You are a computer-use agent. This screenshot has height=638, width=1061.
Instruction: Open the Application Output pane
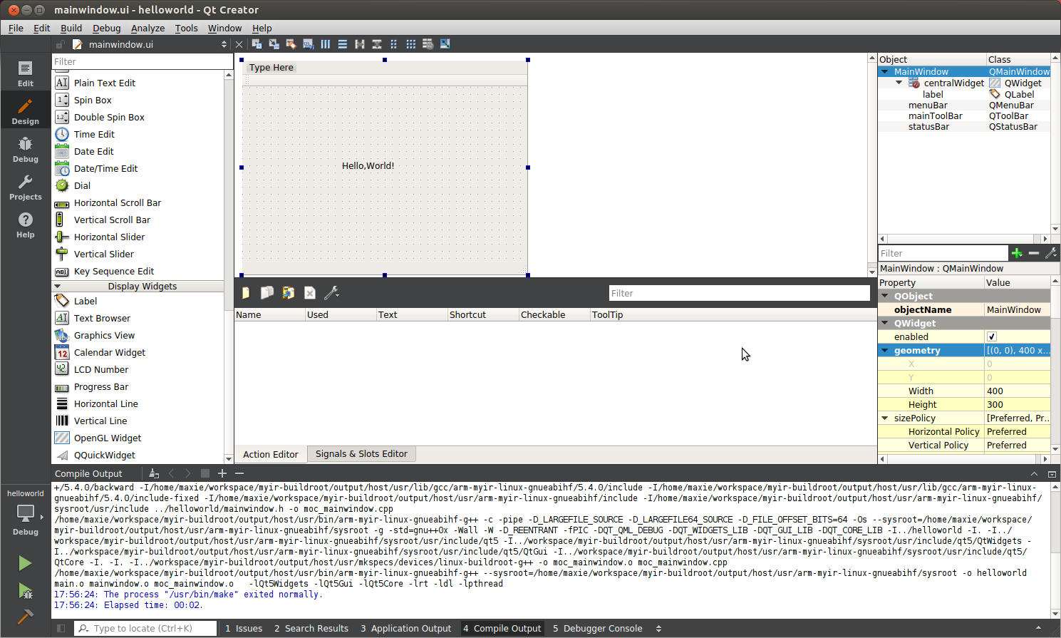(x=405, y=629)
